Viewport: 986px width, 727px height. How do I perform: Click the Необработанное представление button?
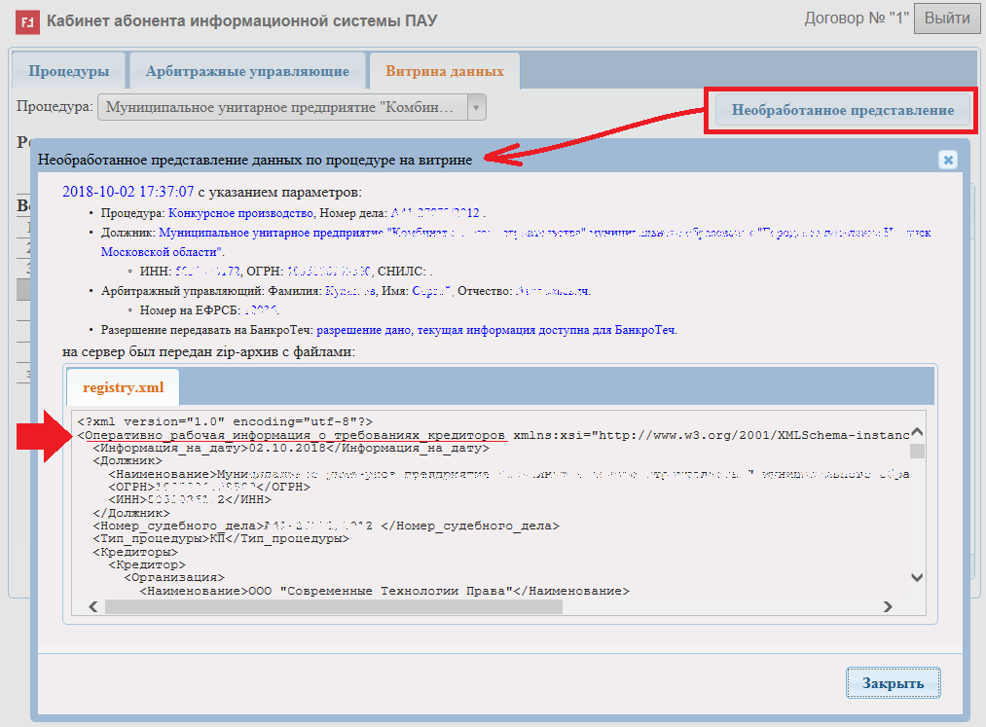(x=843, y=110)
